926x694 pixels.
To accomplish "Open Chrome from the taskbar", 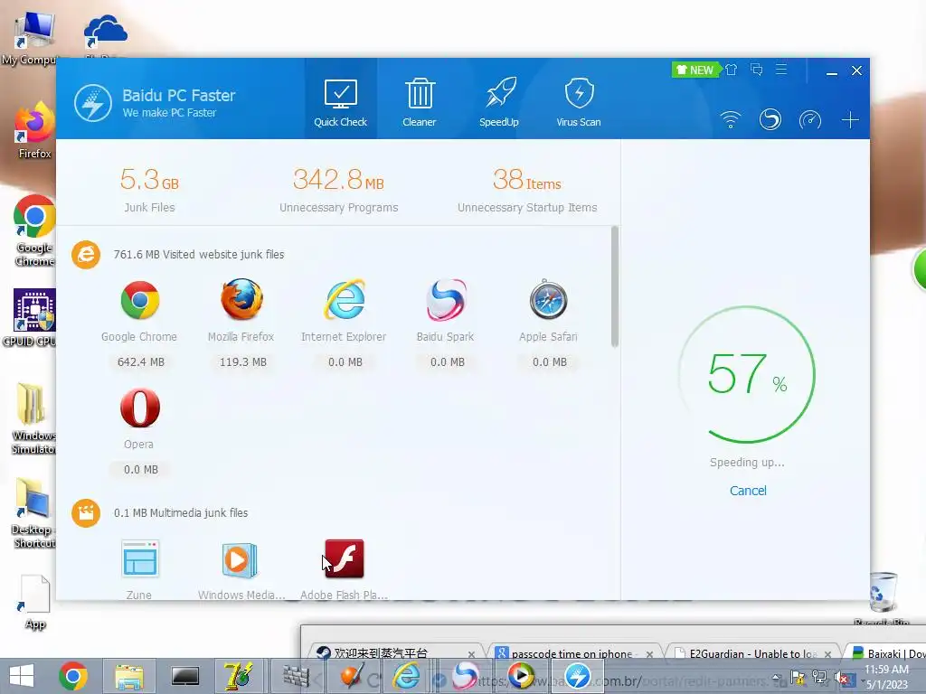I will pos(73,676).
